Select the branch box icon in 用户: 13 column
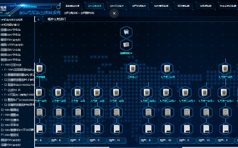Screen dimensions: 238x148 pyautogui.click(x=205, y=93)
